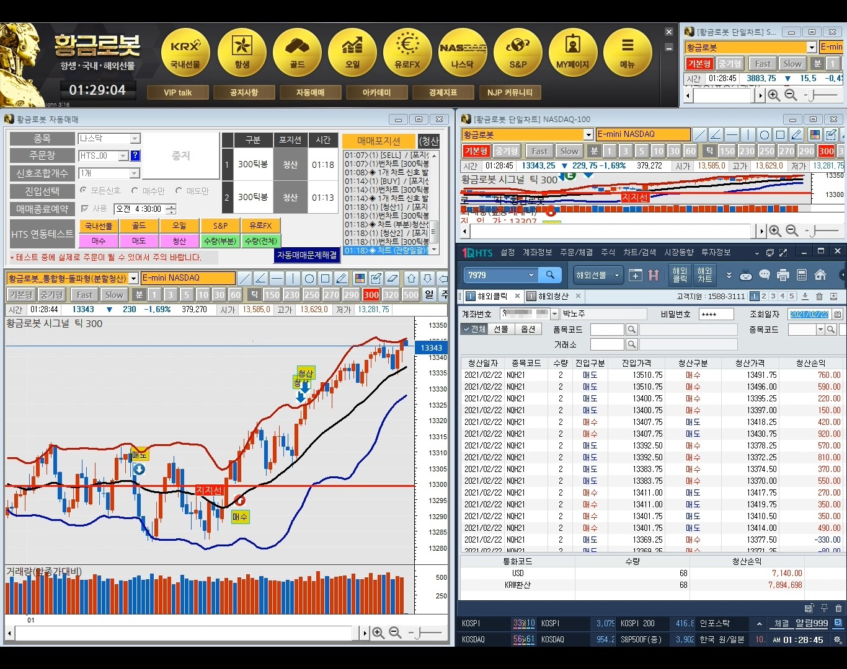The height and width of the screenshot is (669, 847).
Task: Open the 오일 gold icon
Action: 352,53
